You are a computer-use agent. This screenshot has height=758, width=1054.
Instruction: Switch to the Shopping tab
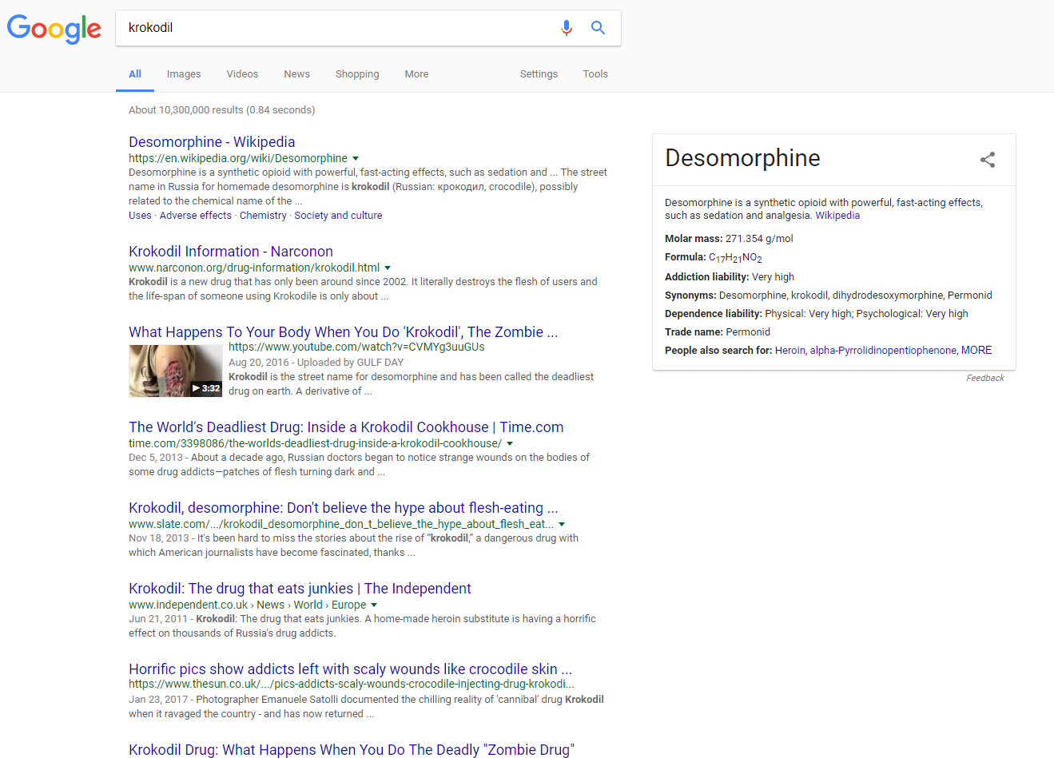click(357, 74)
